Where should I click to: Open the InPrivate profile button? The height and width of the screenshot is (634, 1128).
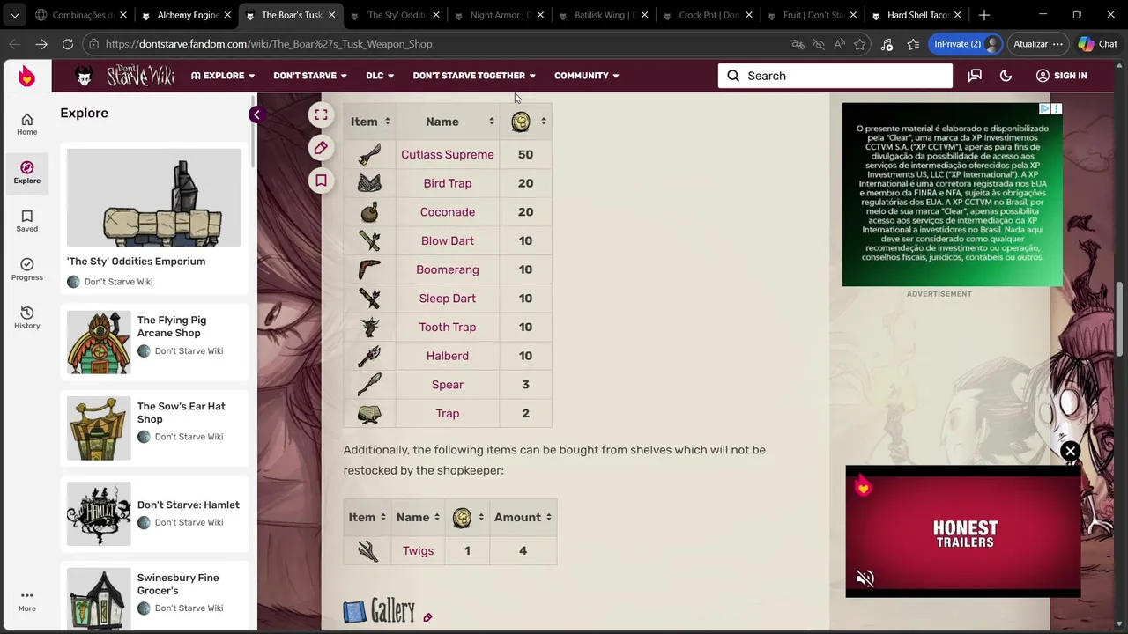pyautogui.click(x=967, y=44)
